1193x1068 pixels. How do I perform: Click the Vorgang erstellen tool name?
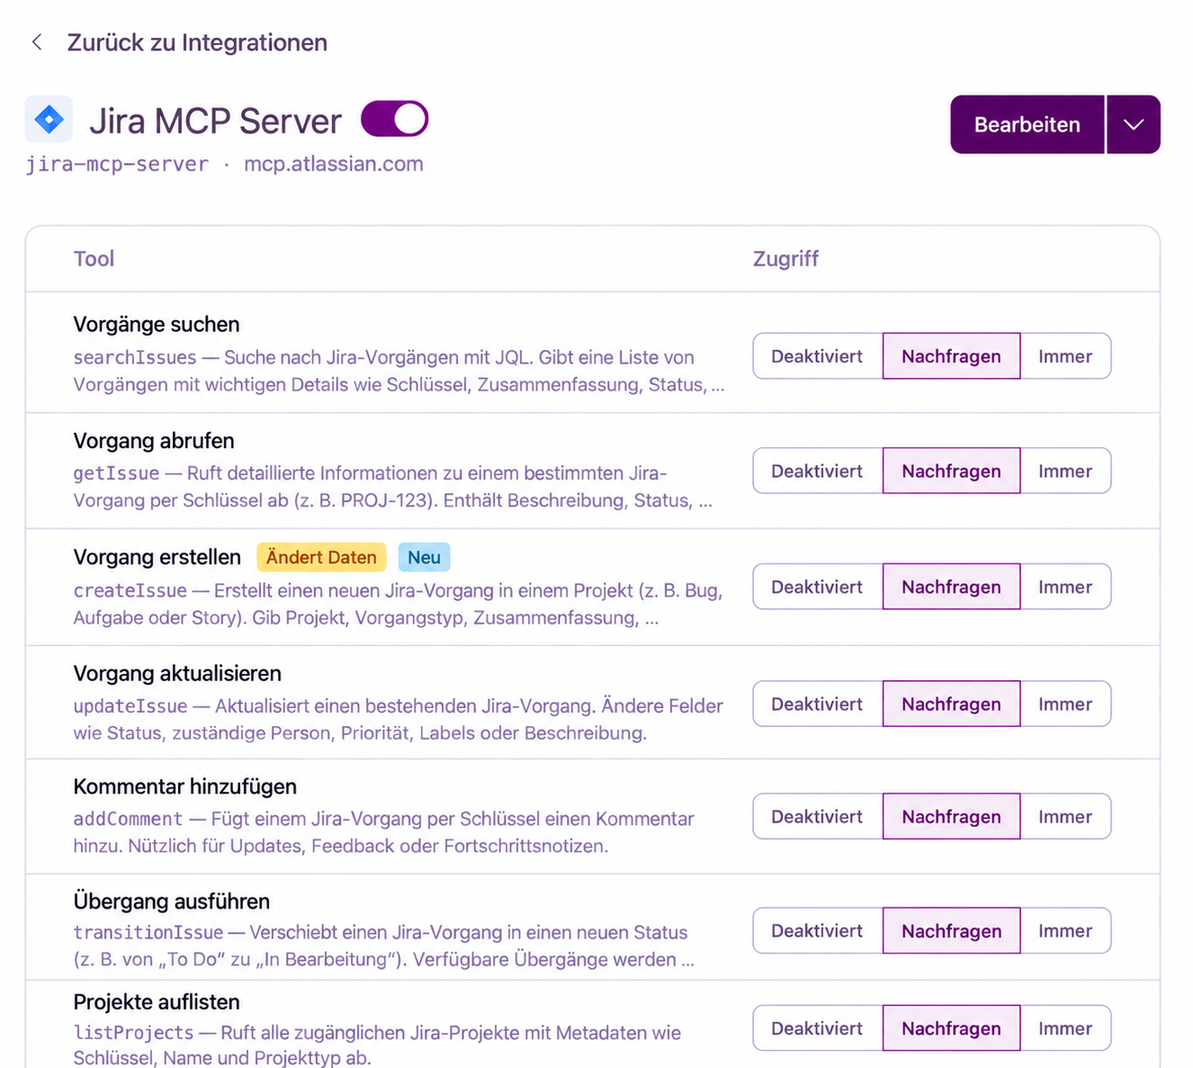point(157,557)
